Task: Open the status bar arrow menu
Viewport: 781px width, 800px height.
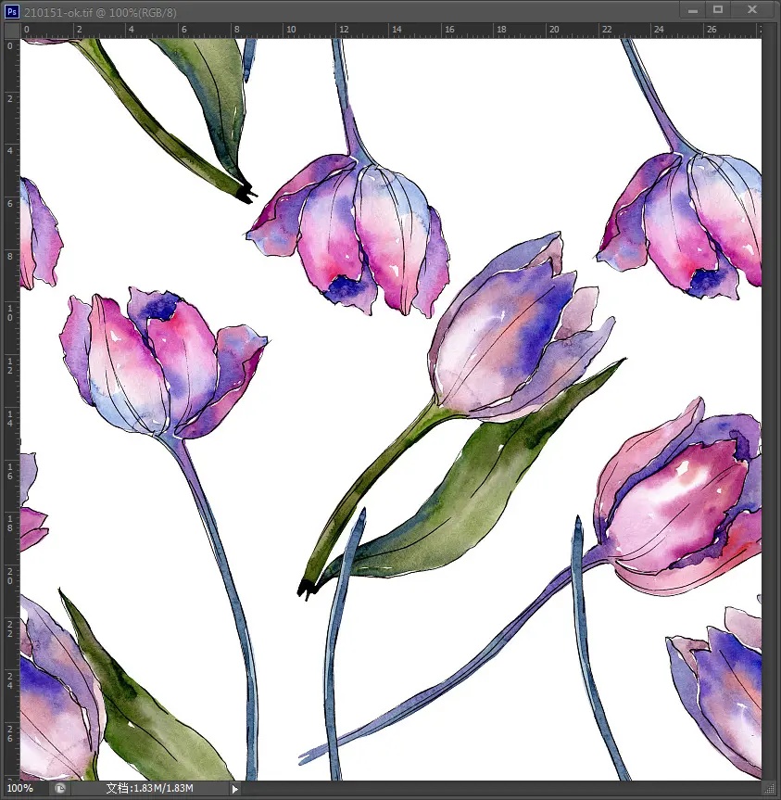Action: (234, 789)
